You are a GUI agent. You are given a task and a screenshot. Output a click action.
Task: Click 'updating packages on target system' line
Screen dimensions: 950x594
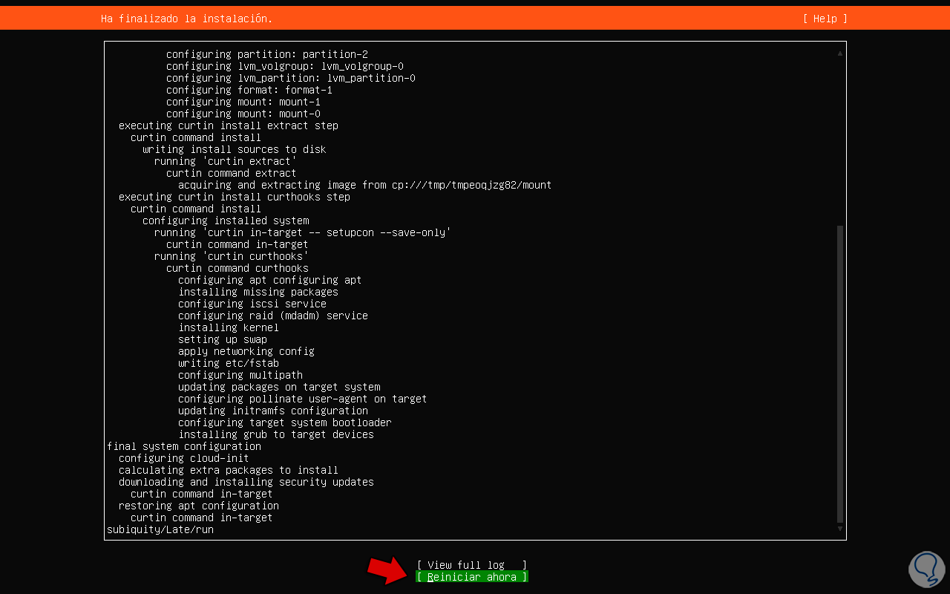point(279,387)
